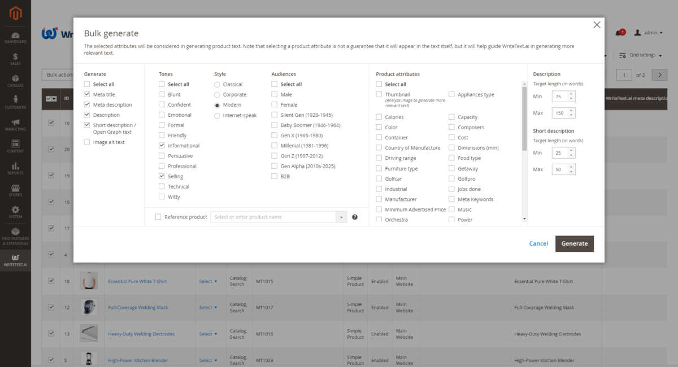Open the Marketing sidebar menu
The width and height of the screenshot is (678, 367).
coord(15,125)
